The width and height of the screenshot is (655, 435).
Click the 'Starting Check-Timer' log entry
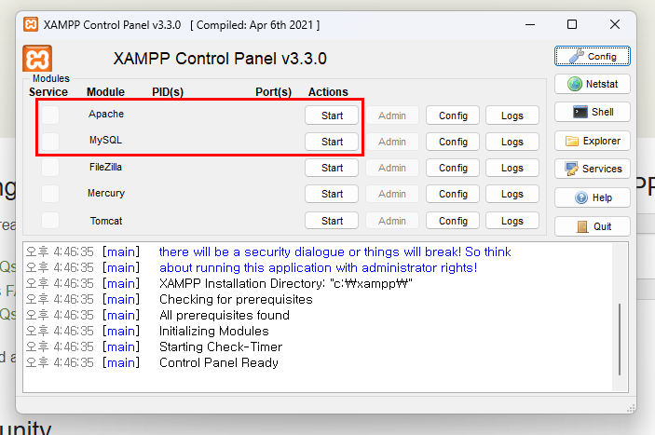point(221,347)
